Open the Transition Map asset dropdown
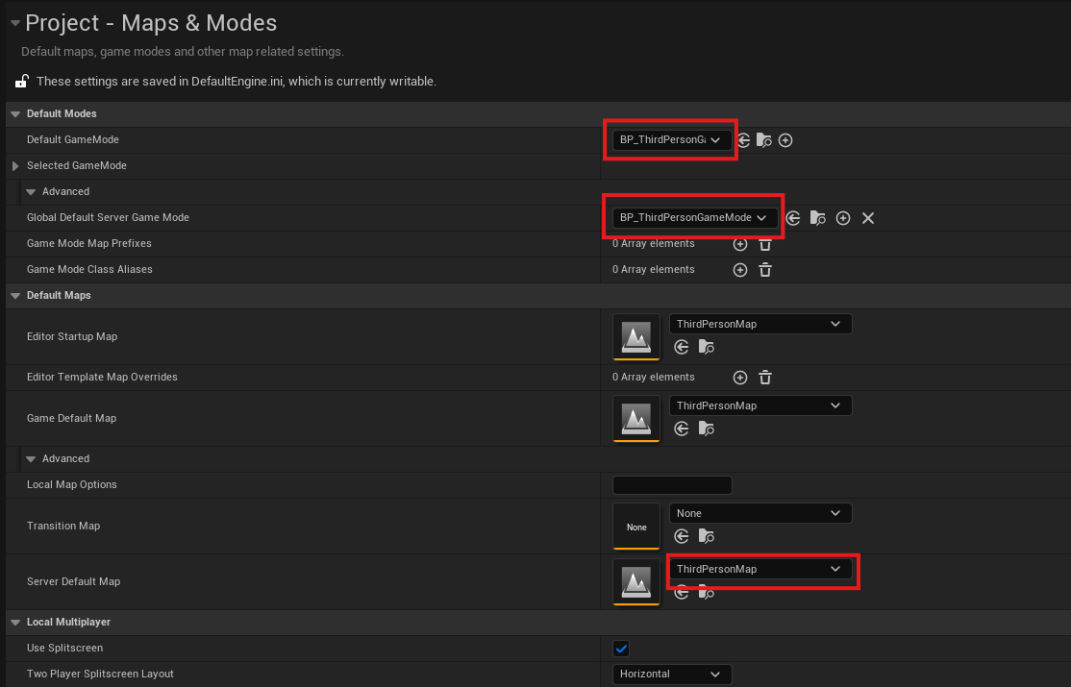 tap(760, 513)
